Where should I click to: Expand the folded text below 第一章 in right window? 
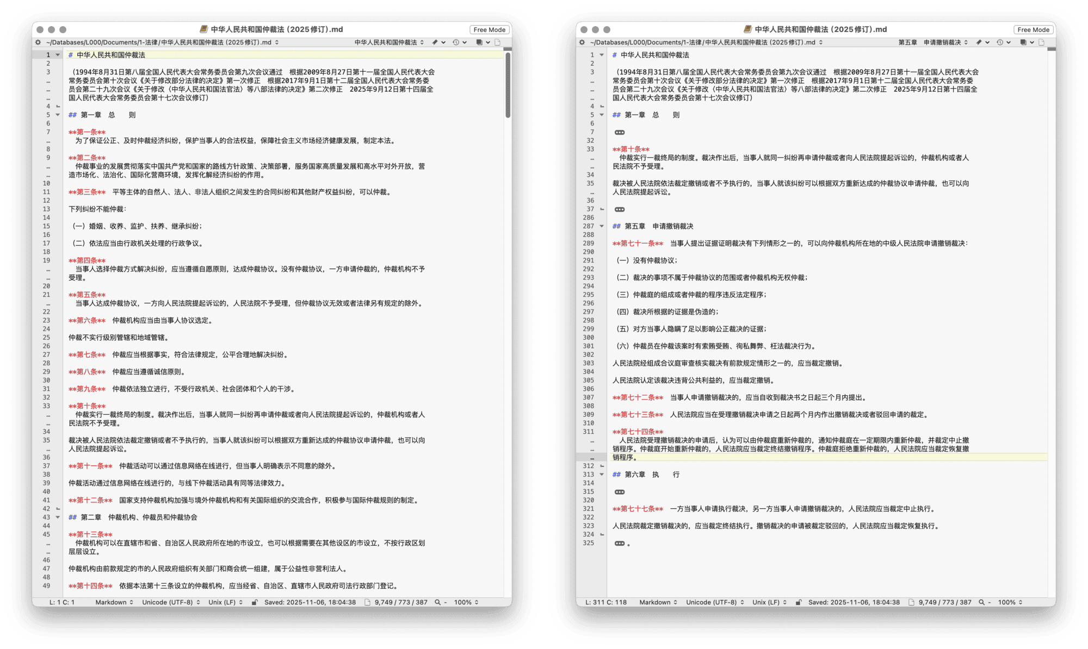(620, 133)
